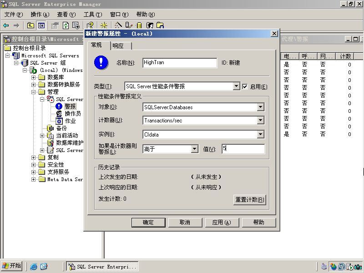Open the 类型 alert type dropdown

[x=236, y=86]
